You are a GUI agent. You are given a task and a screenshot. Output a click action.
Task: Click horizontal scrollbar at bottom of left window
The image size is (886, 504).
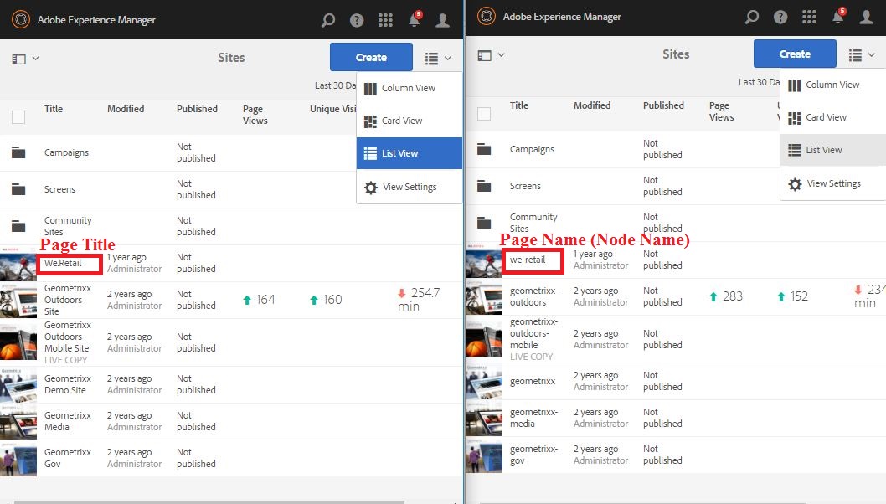pyautogui.click(x=209, y=501)
